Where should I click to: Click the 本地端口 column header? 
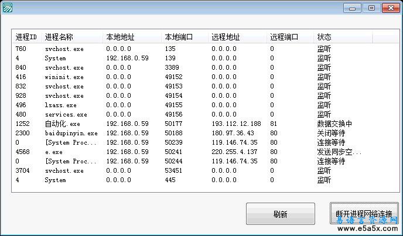179,37
